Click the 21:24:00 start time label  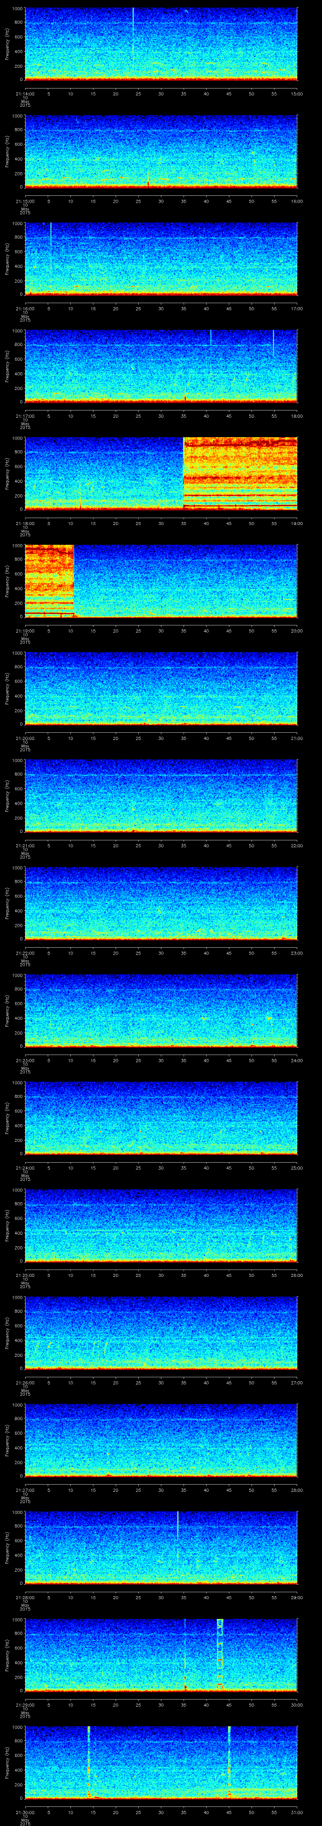pyautogui.click(x=25, y=1168)
